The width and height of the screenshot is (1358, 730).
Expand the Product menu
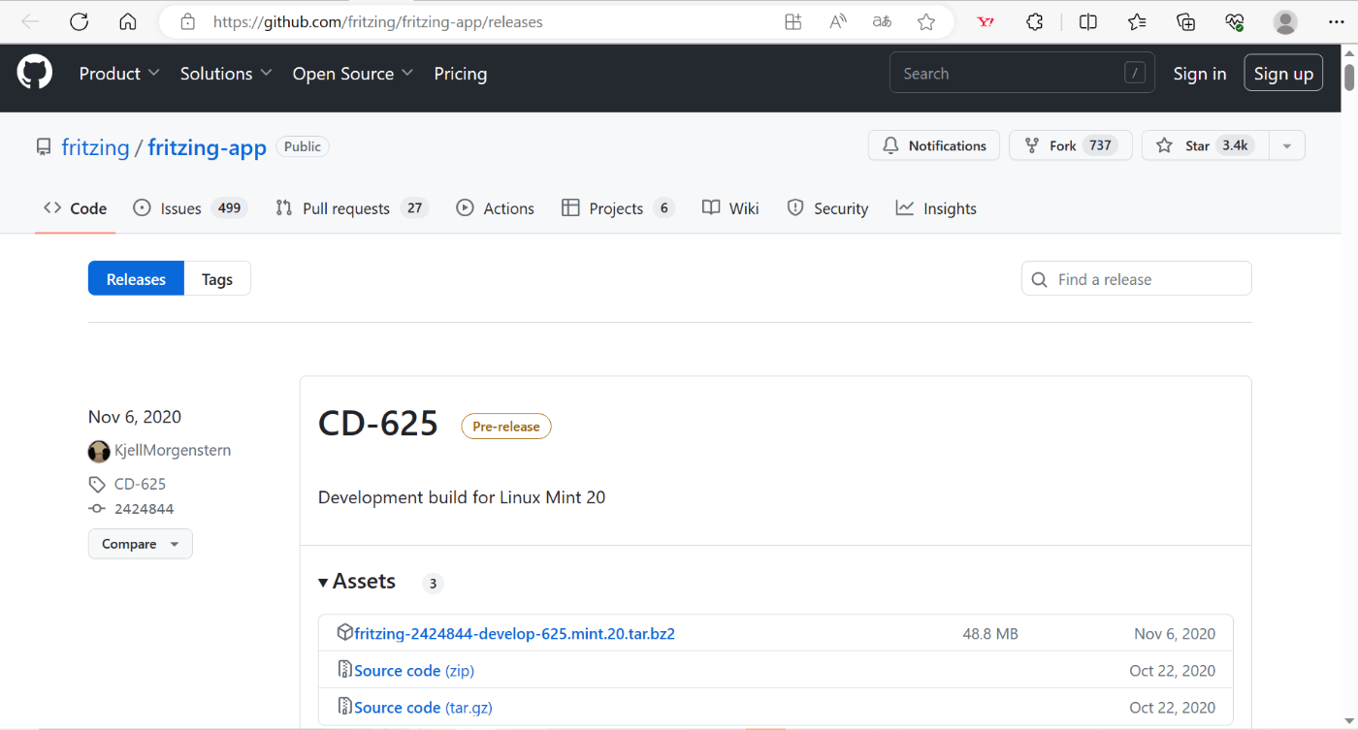tap(119, 74)
